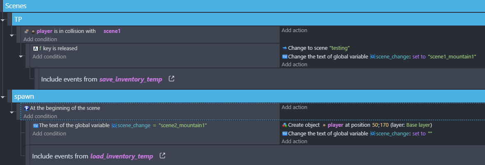The width and height of the screenshot is (485, 165).
Task: Click the collision condition icon beside player
Action: (x=26, y=31)
